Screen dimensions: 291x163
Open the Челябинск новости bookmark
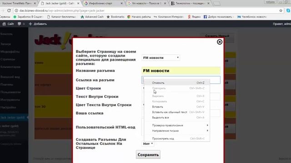[x=252, y=17]
